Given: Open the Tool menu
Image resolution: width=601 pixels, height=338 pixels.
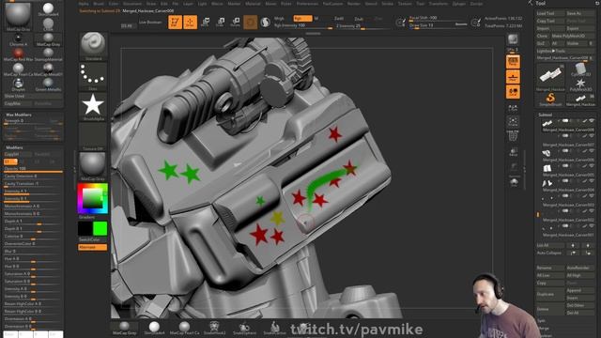Looking at the screenshot, I should point(421,4).
